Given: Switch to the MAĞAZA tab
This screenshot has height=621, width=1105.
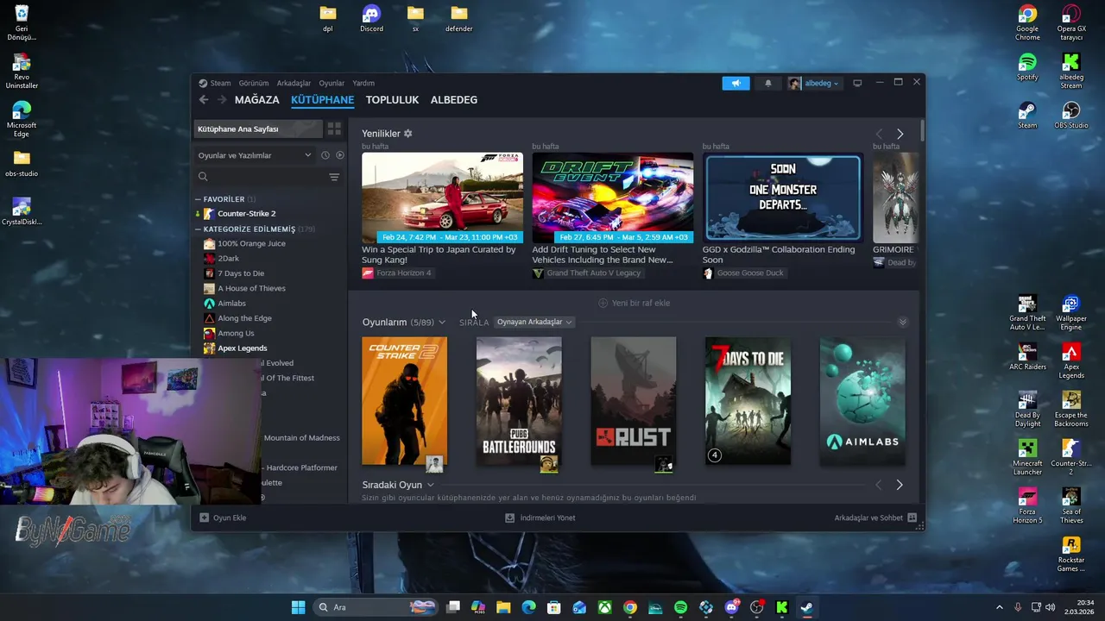Looking at the screenshot, I should [257, 100].
